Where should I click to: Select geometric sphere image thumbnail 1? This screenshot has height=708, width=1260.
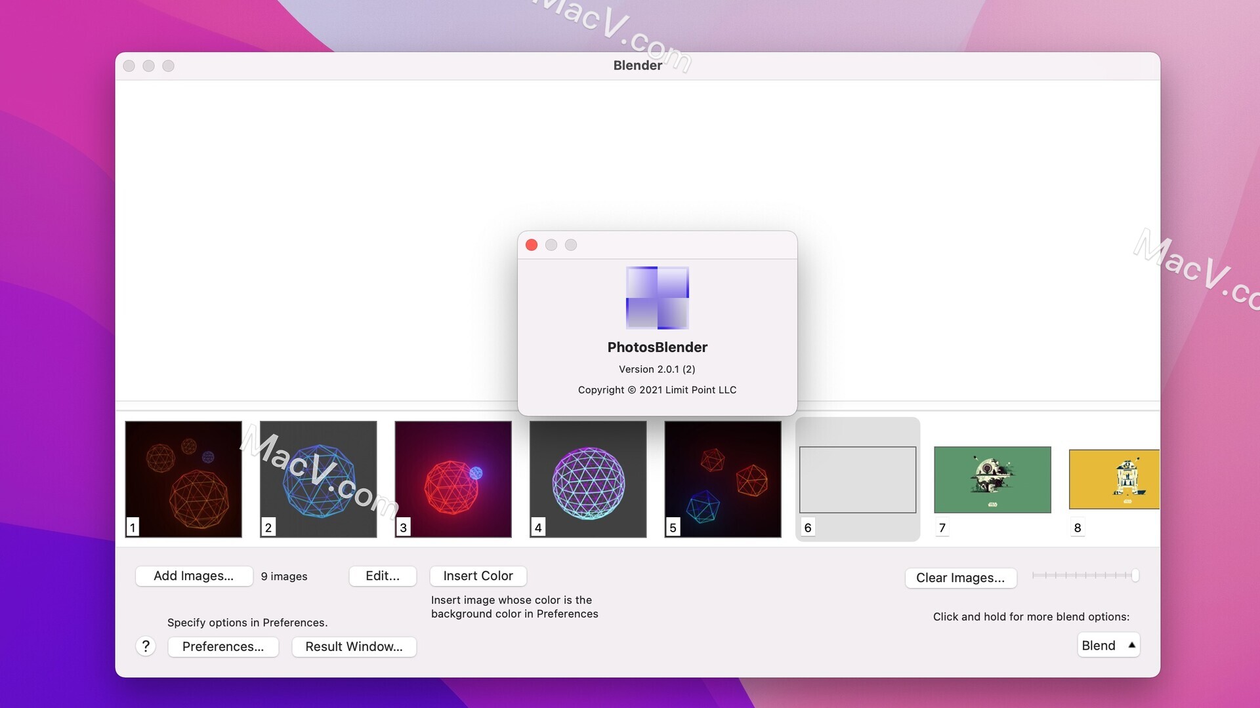184,479
